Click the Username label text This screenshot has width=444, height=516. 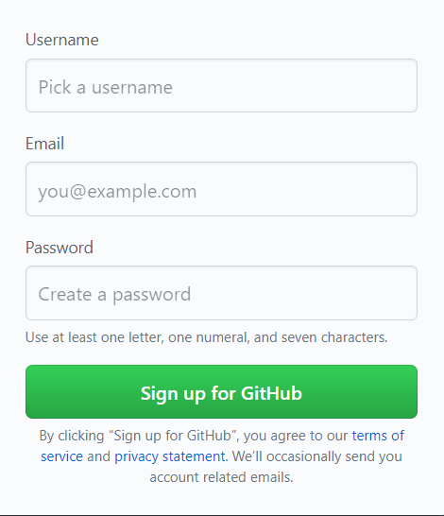point(62,40)
